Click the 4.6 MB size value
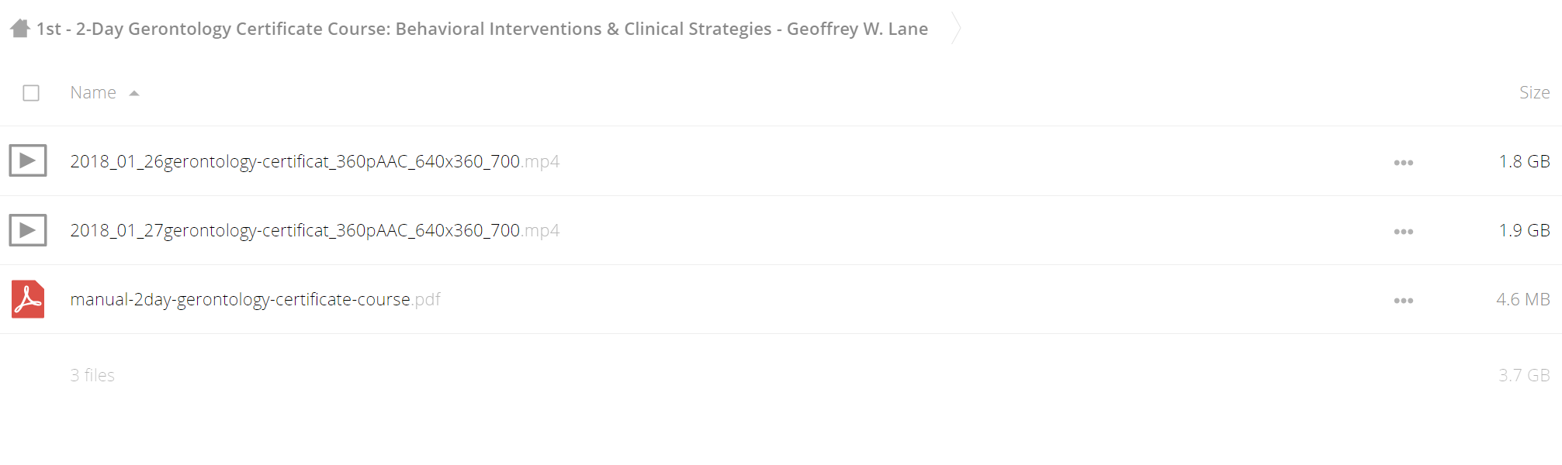This screenshot has width=1562, height=465. pyautogui.click(x=1522, y=299)
